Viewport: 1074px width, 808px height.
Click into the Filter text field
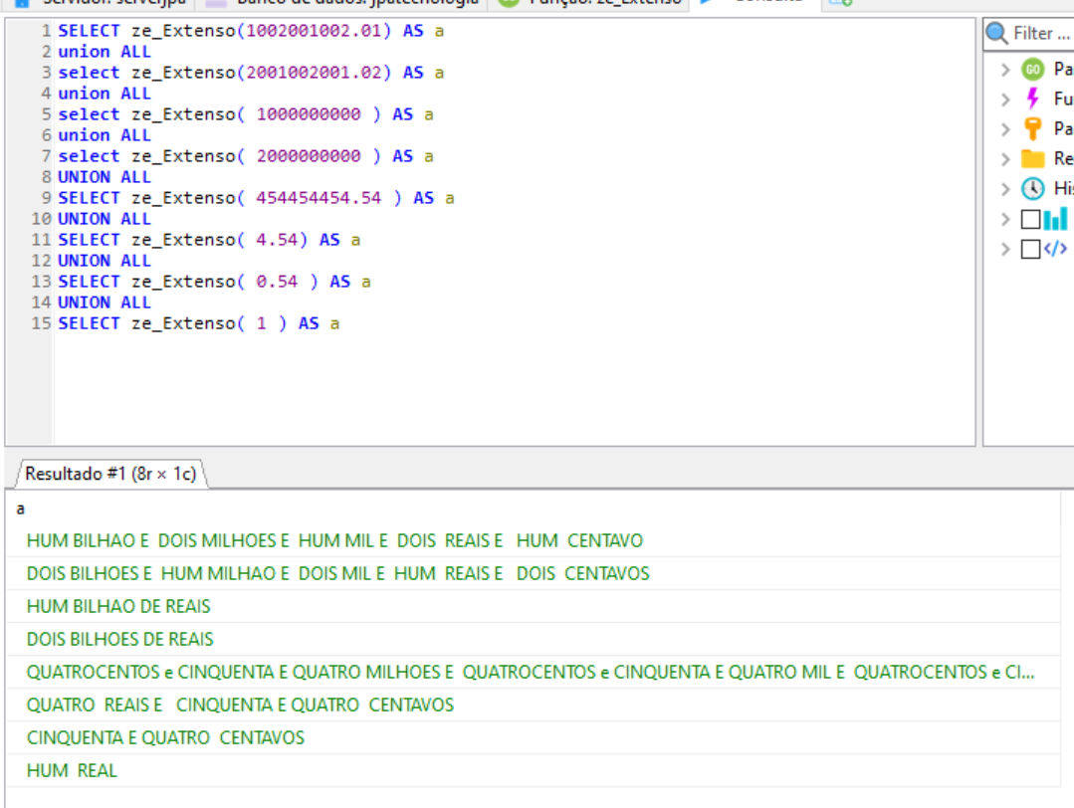click(1040, 34)
